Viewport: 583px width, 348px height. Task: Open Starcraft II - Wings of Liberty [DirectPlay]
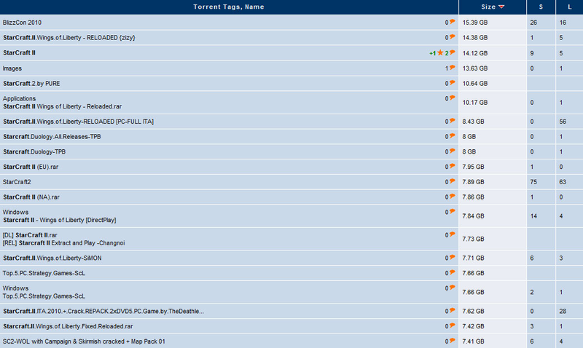[x=60, y=221]
